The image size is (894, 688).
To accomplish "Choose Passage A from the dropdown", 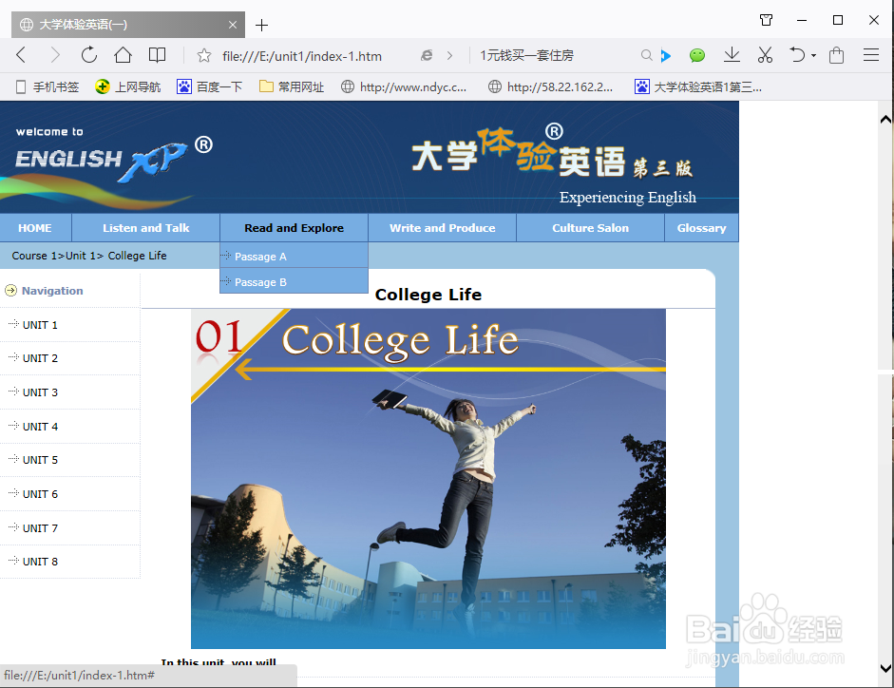I will pos(295,256).
